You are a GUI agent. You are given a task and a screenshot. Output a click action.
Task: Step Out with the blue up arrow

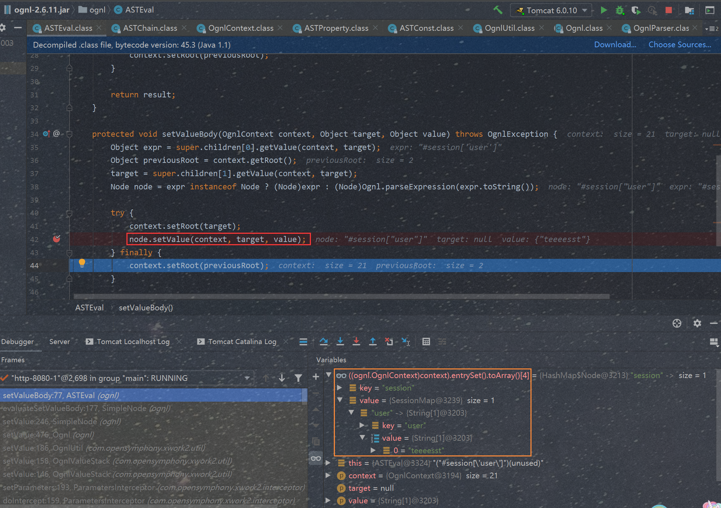point(373,342)
